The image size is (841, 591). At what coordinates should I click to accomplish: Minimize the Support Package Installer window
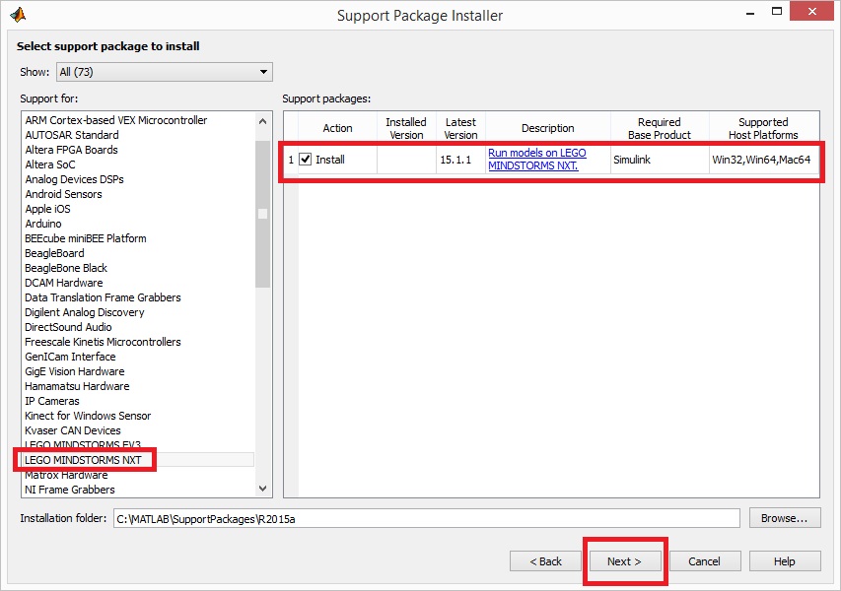tap(750, 13)
